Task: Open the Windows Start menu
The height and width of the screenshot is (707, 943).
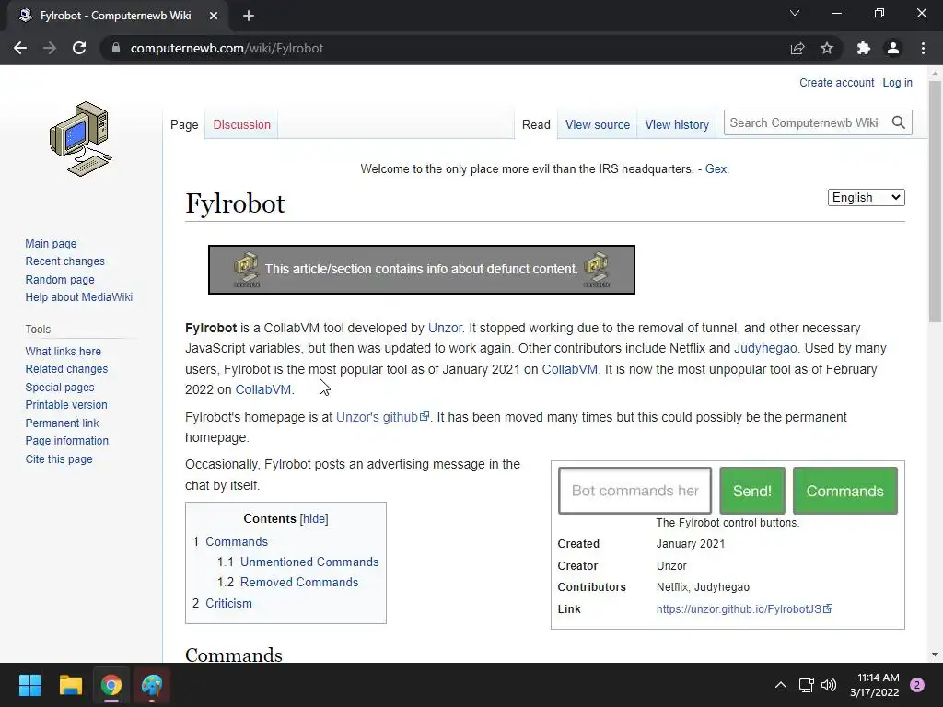Action: (29, 685)
